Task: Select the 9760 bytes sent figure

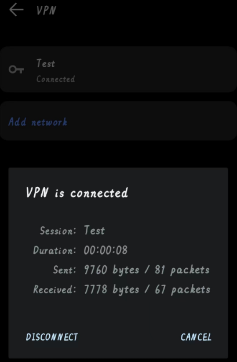Action: tap(112, 270)
